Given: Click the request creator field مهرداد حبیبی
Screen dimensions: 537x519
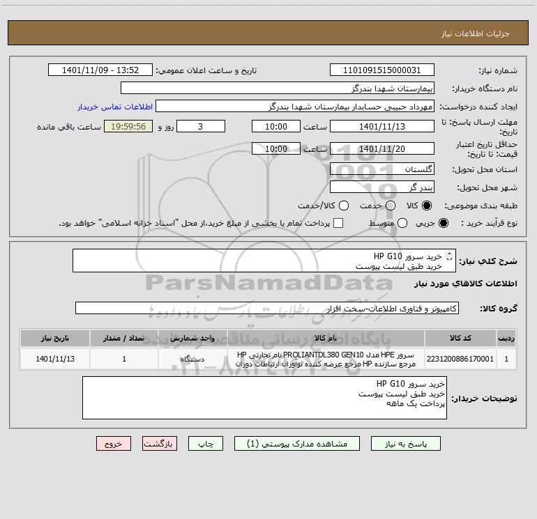Looking at the screenshot, I should pyautogui.click(x=295, y=107).
